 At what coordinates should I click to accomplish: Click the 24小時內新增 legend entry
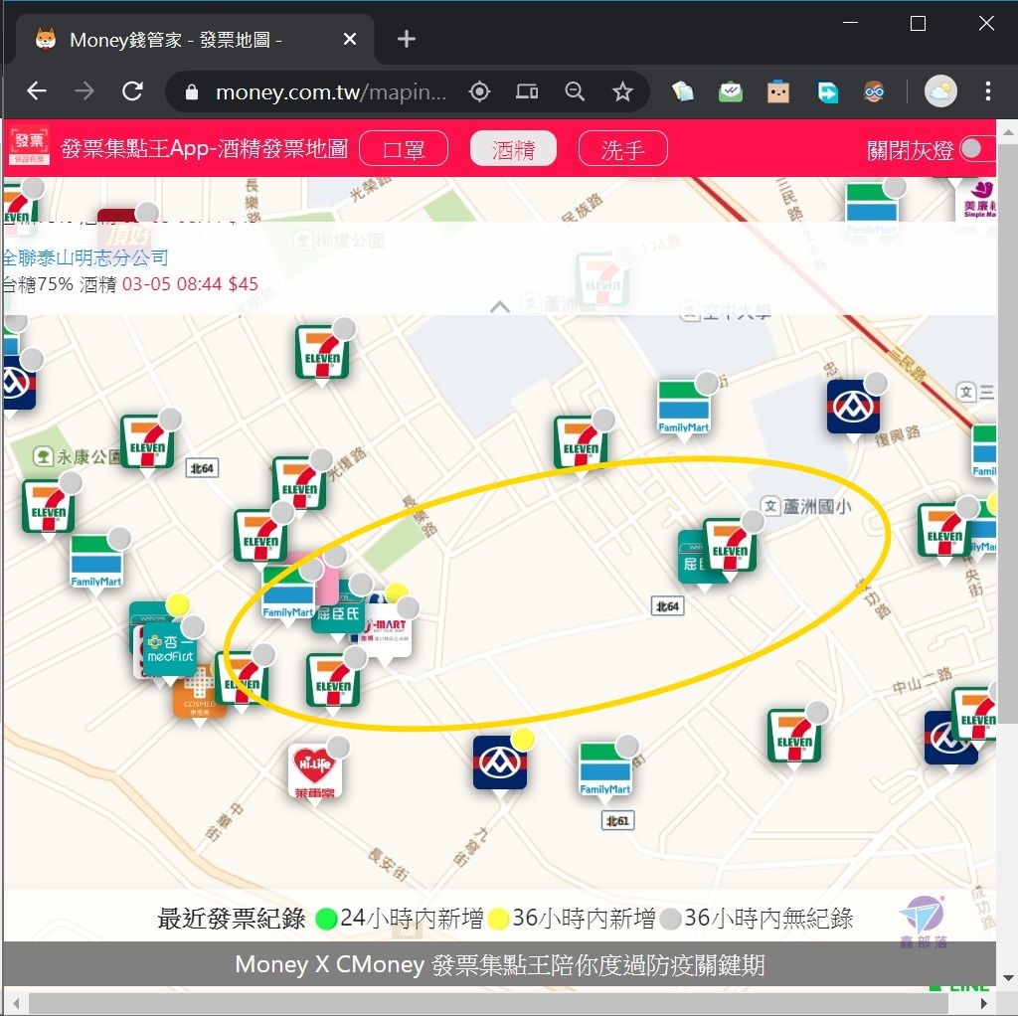pyautogui.click(x=400, y=918)
